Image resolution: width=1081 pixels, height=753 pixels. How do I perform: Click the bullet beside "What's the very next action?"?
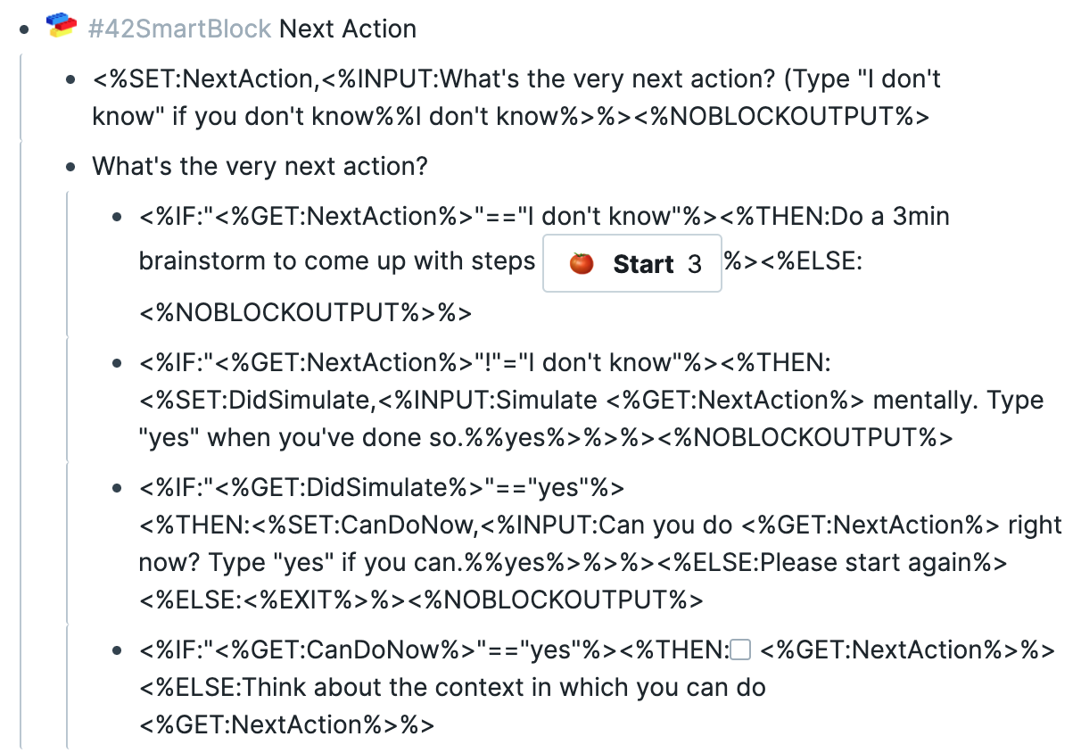[70, 166]
